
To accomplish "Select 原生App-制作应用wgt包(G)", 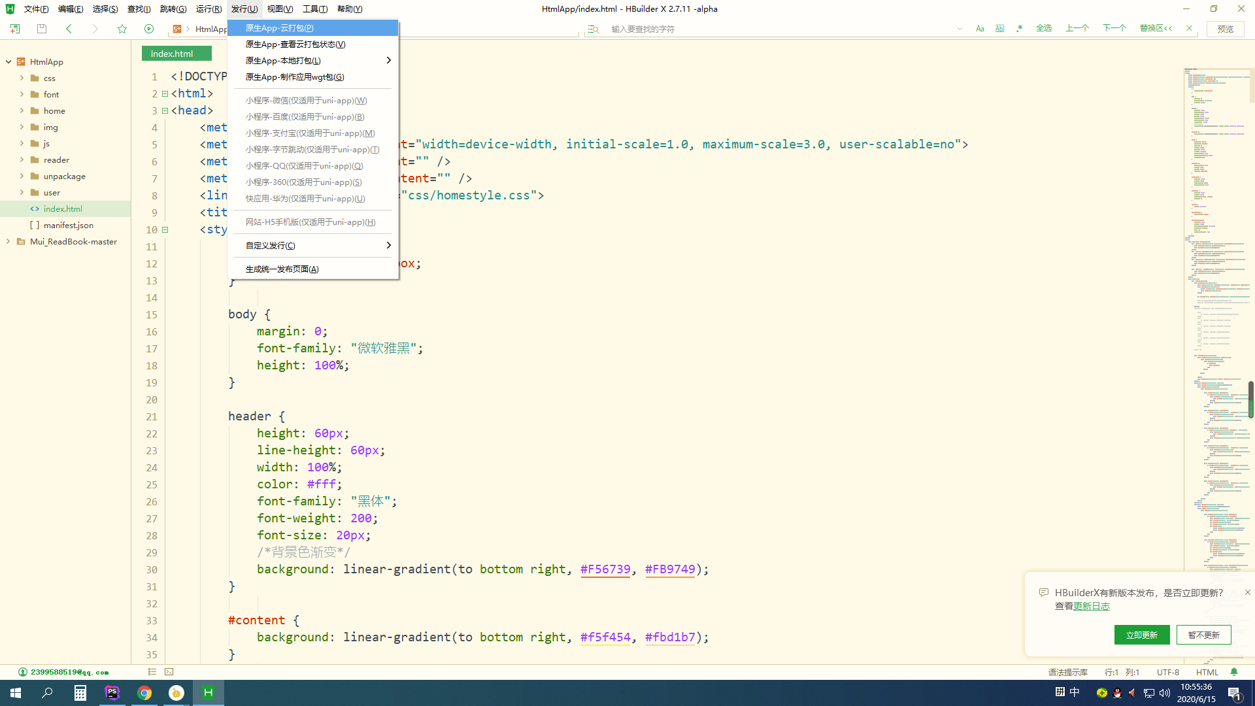I will coord(312,77).
